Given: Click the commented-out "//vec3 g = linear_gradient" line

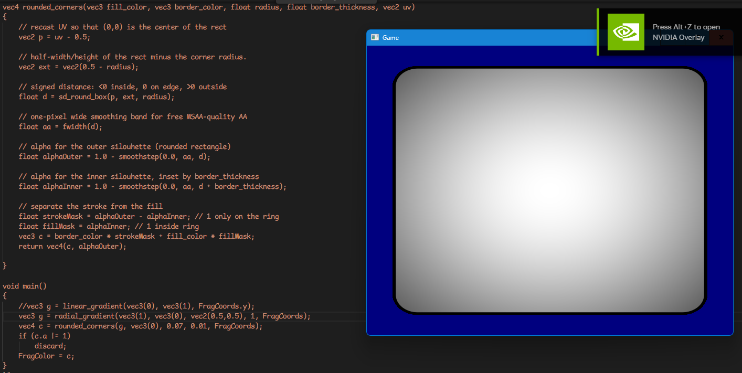Looking at the screenshot, I should click(136, 306).
